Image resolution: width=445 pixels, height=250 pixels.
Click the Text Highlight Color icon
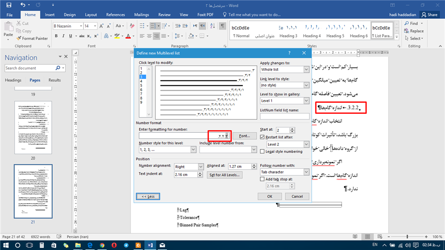tap(117, 36)
